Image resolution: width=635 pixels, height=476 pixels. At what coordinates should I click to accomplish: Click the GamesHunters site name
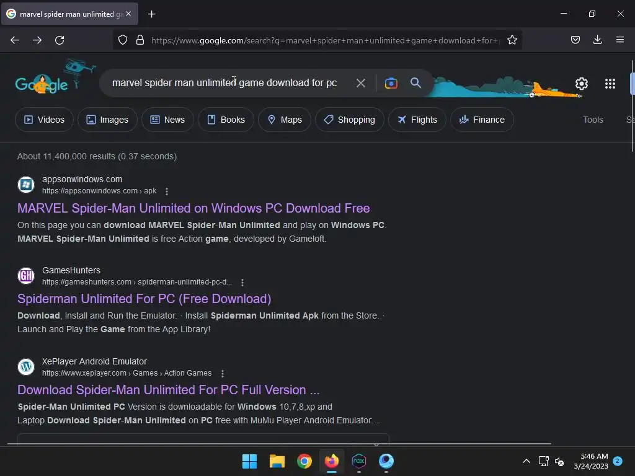[x=71, y=270]
